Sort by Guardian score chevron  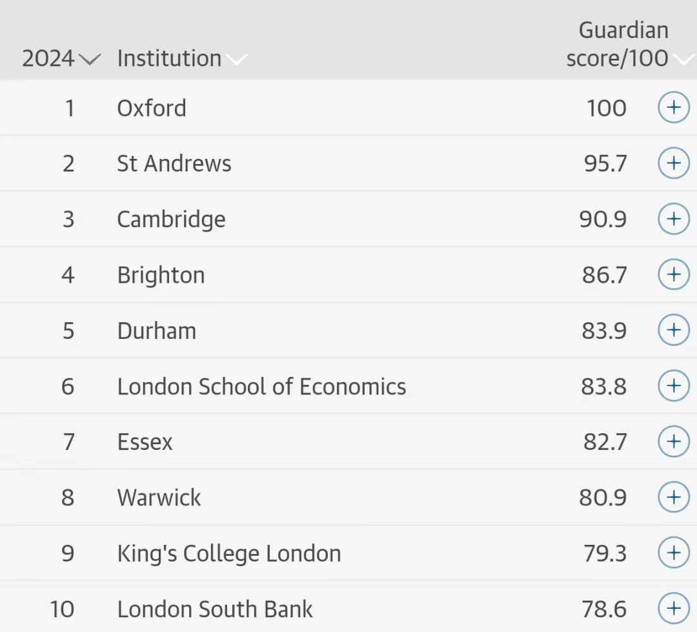coord(685,59)
